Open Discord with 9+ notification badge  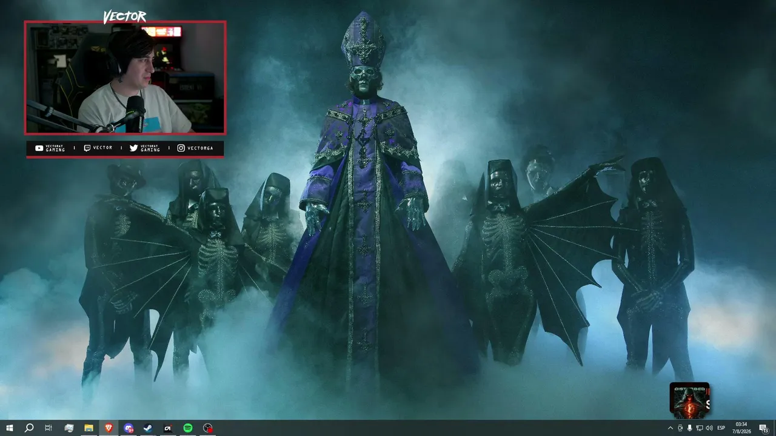pos(129,428)
